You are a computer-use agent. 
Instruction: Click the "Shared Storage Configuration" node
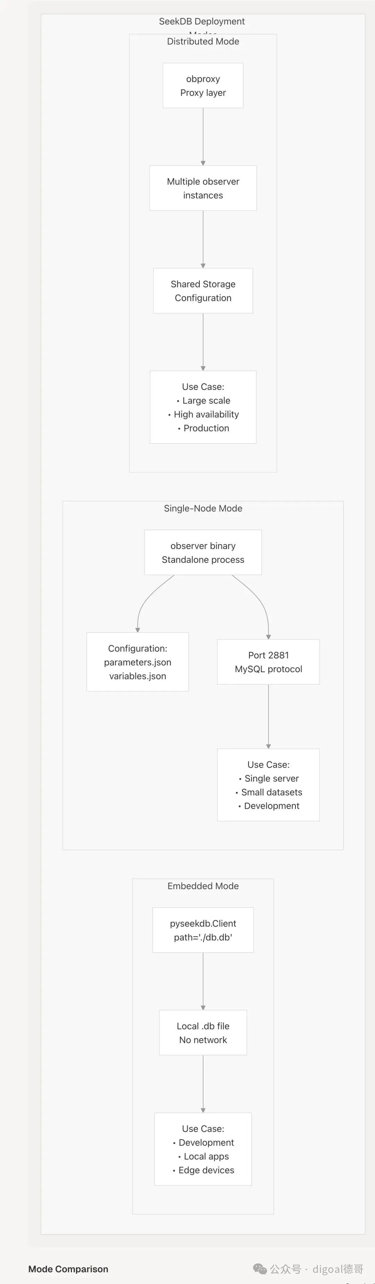pos(203,291)
